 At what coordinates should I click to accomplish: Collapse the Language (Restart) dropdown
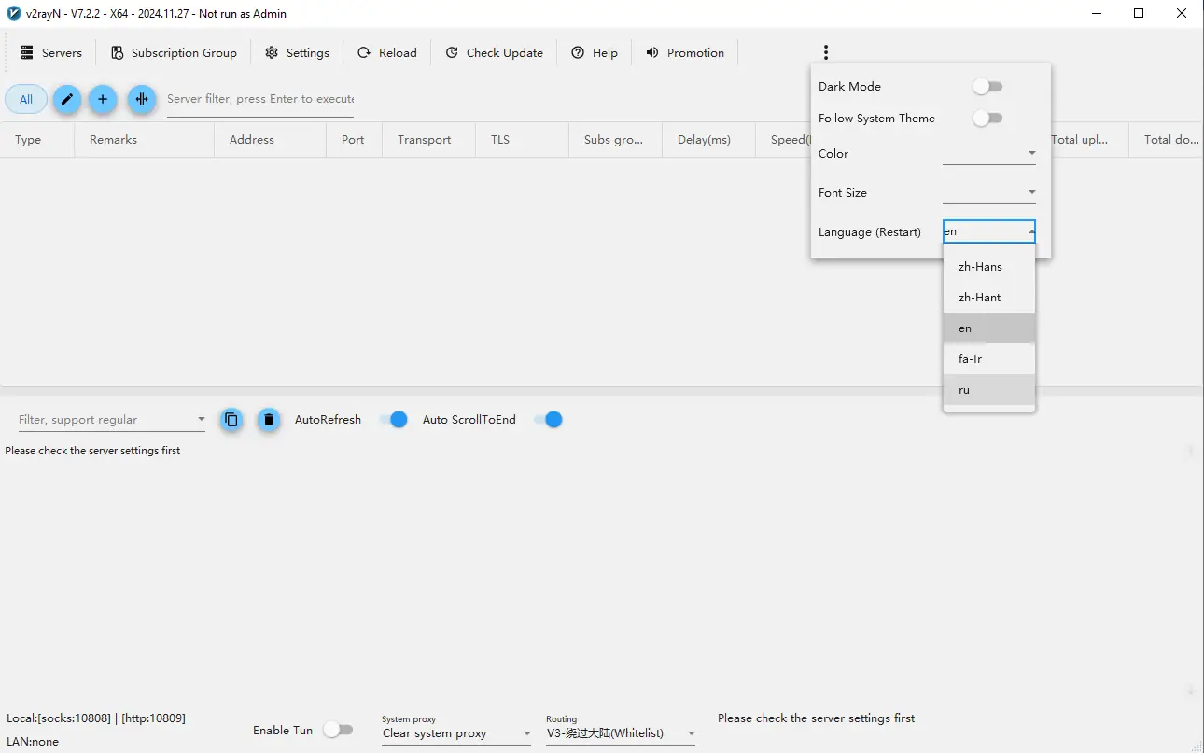pyautogui.click(x=989, y=231)
